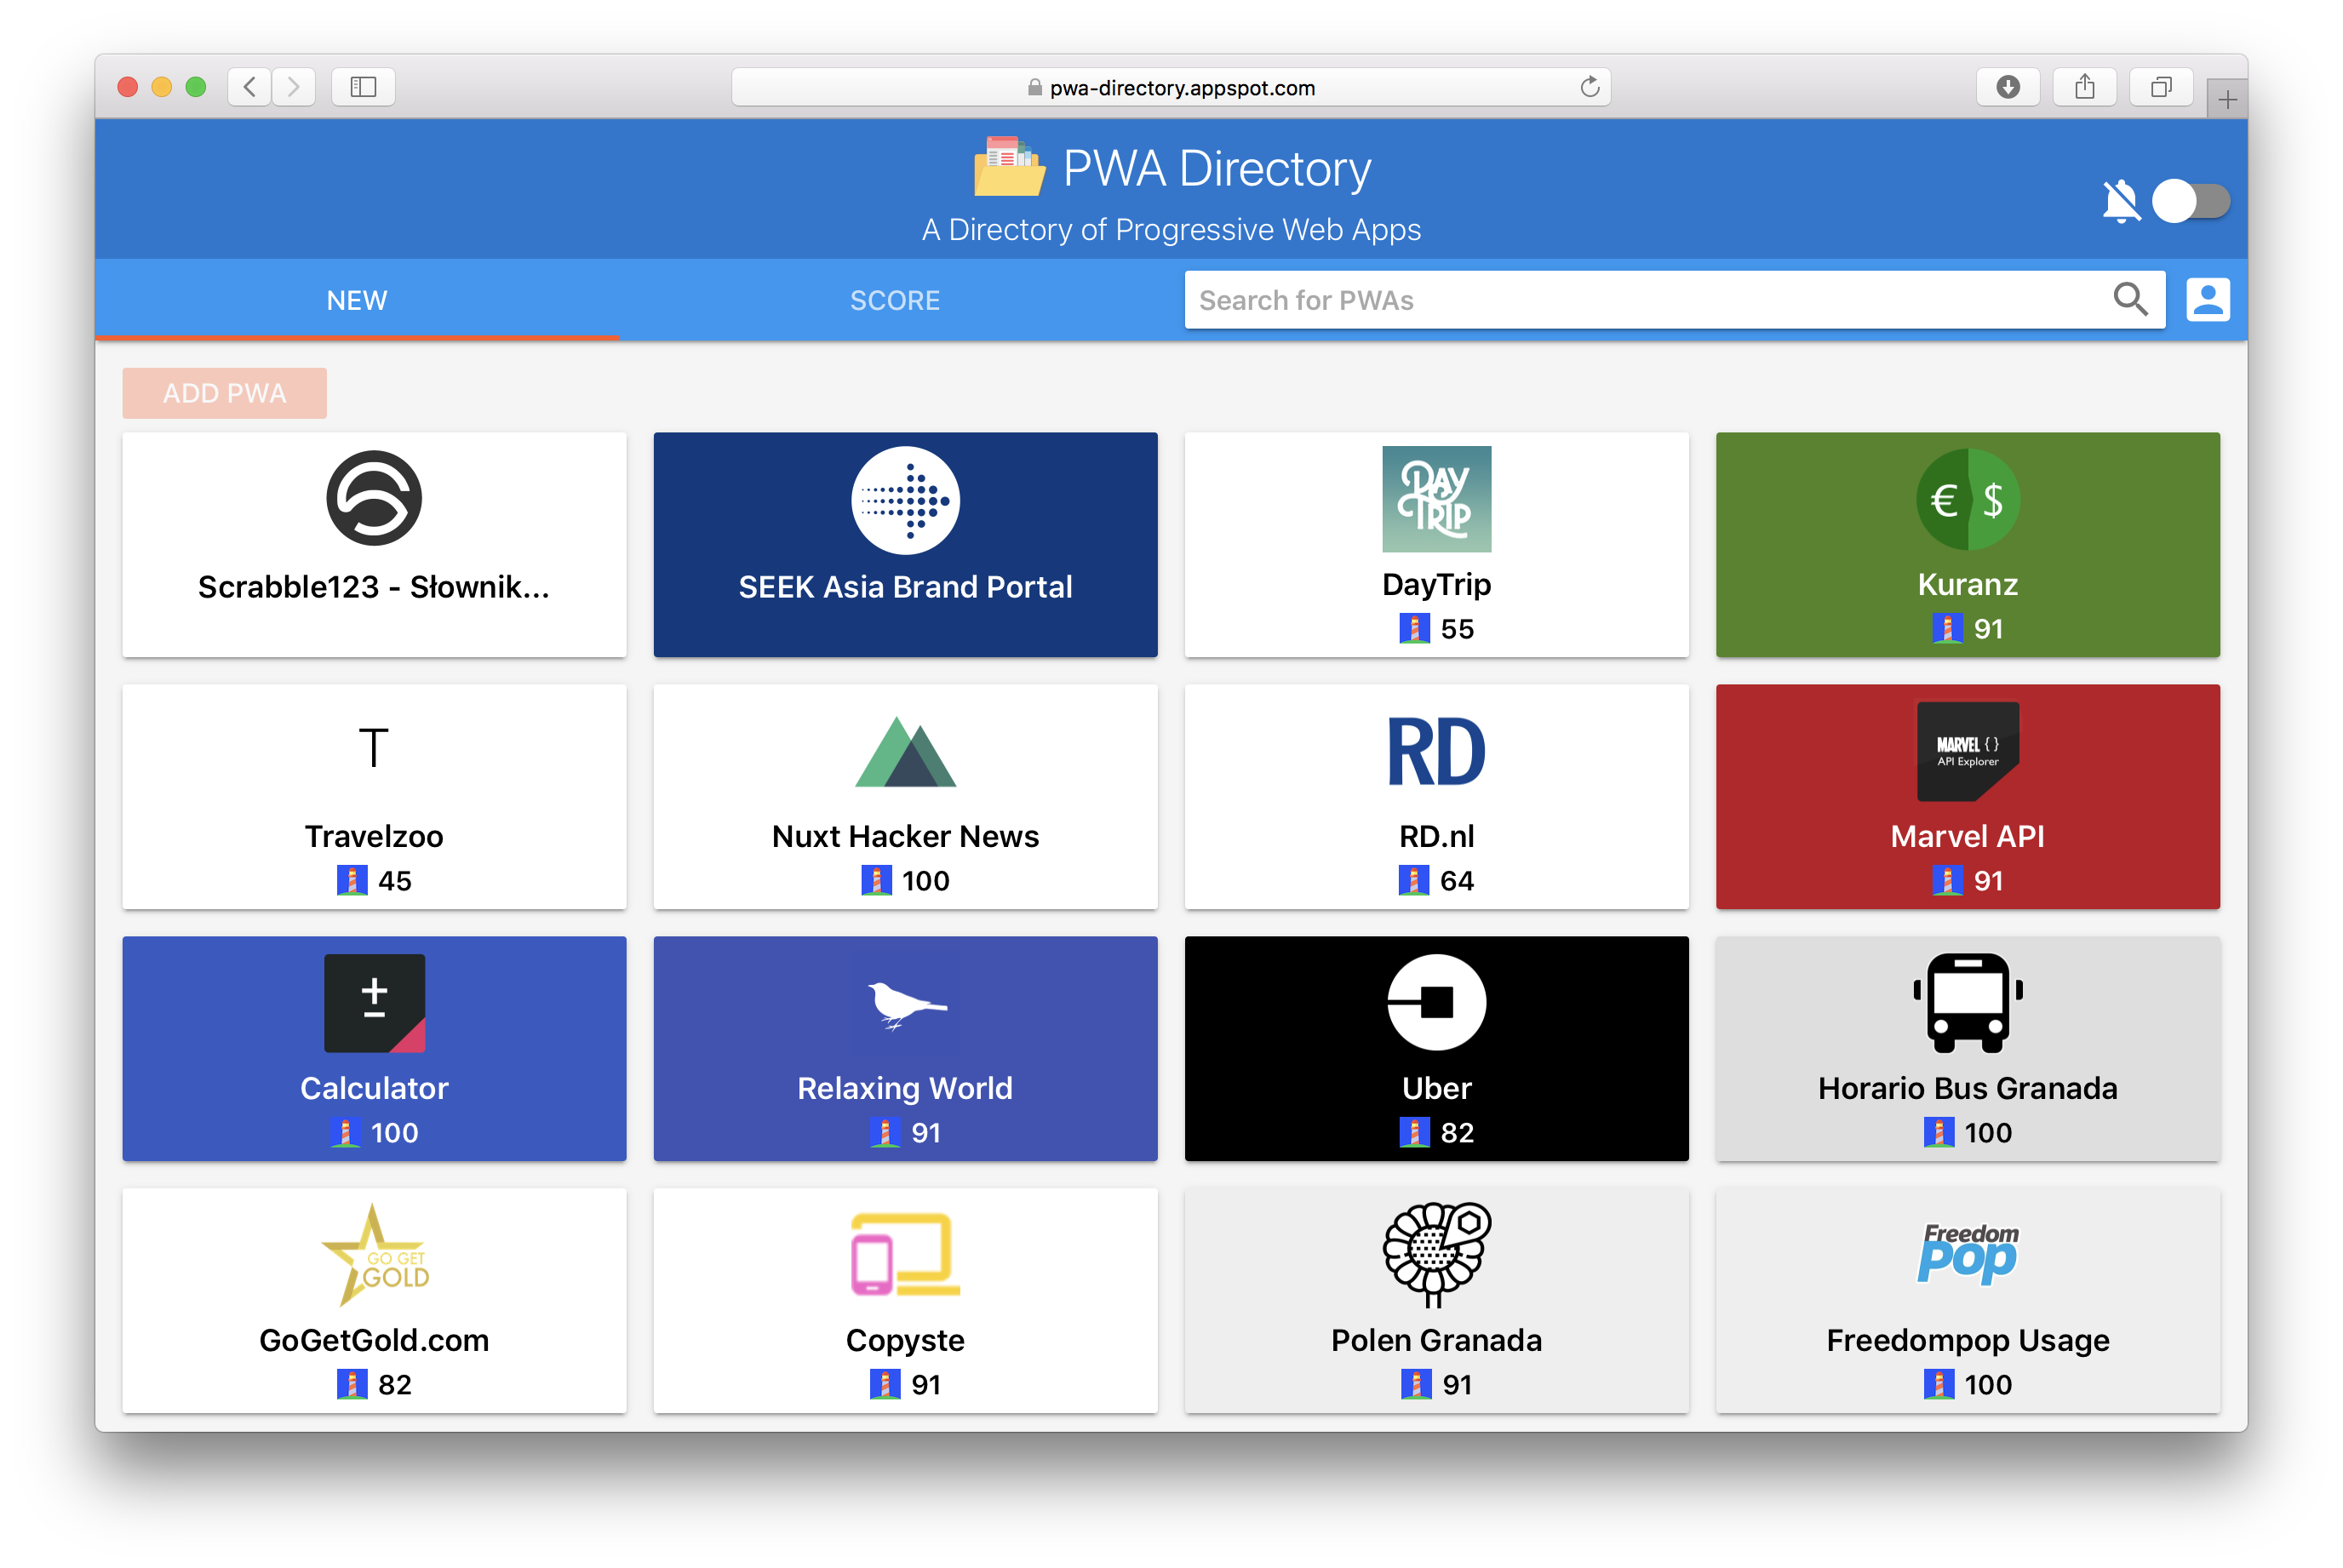Open the Marvel API app card
The image size is (2343, 1568).
tap(1967, 795)
